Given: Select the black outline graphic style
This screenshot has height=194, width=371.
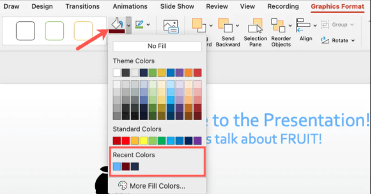Looking at the screenshot, I should pos(26,31).
